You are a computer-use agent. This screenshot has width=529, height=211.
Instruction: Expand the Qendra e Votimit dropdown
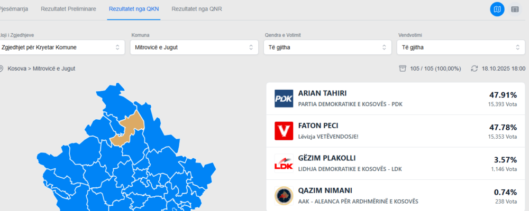[327, 47]
